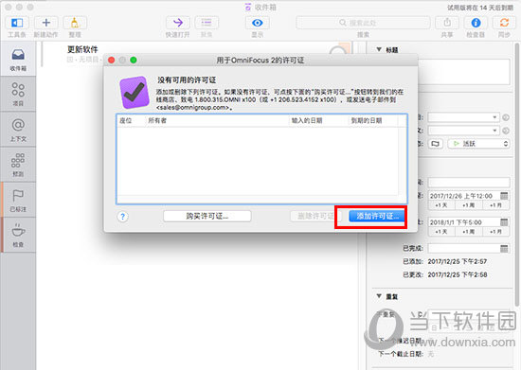Screen dimensions: 521x370
Task: Switch to 上下文 contexts perspective
Action: pos(18,130)
